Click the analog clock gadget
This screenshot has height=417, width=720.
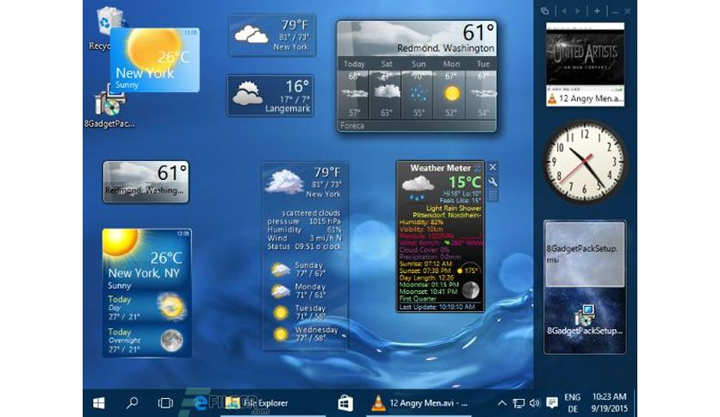click(x=585, y=162)
